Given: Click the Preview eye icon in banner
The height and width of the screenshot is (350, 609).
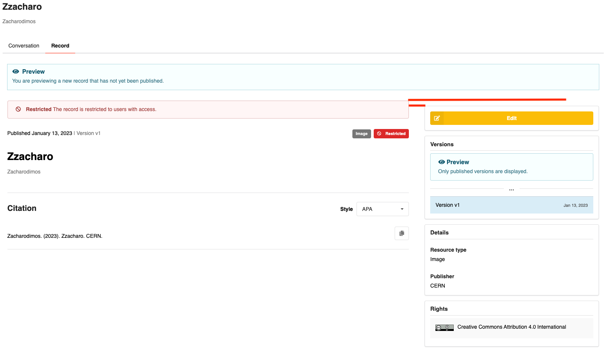Looking at the screenshot, I should [16, 71].
